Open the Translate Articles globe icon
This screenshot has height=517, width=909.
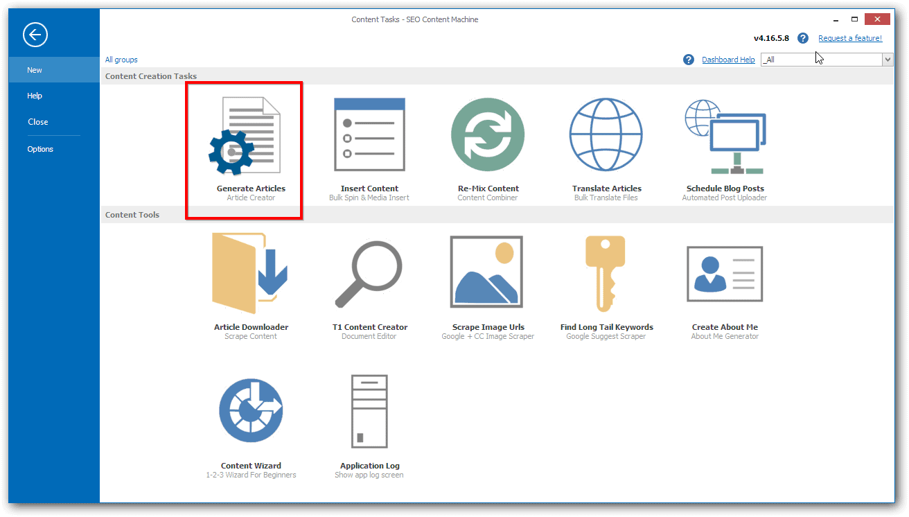point(606,134)
